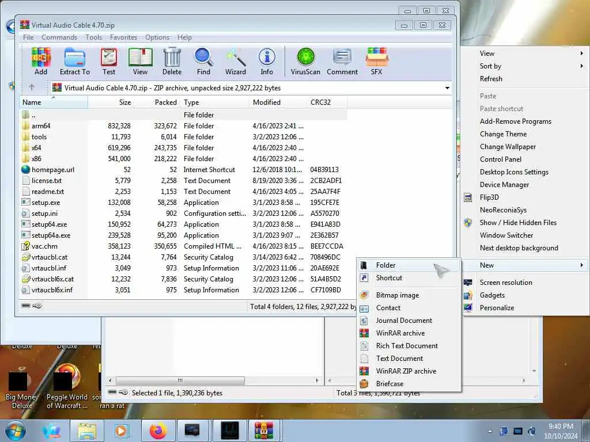Screen dimensions: 590x442
Task: Click Firefox icon in taskbar
Action: pyautogui.click(x=158, y=430)
